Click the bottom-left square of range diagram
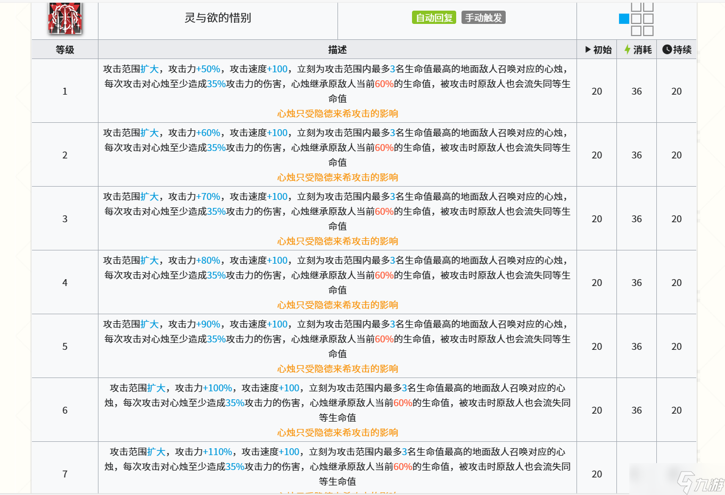Image resolution: width=725 pixels, height=495 pixels. (x=636, y=30)
